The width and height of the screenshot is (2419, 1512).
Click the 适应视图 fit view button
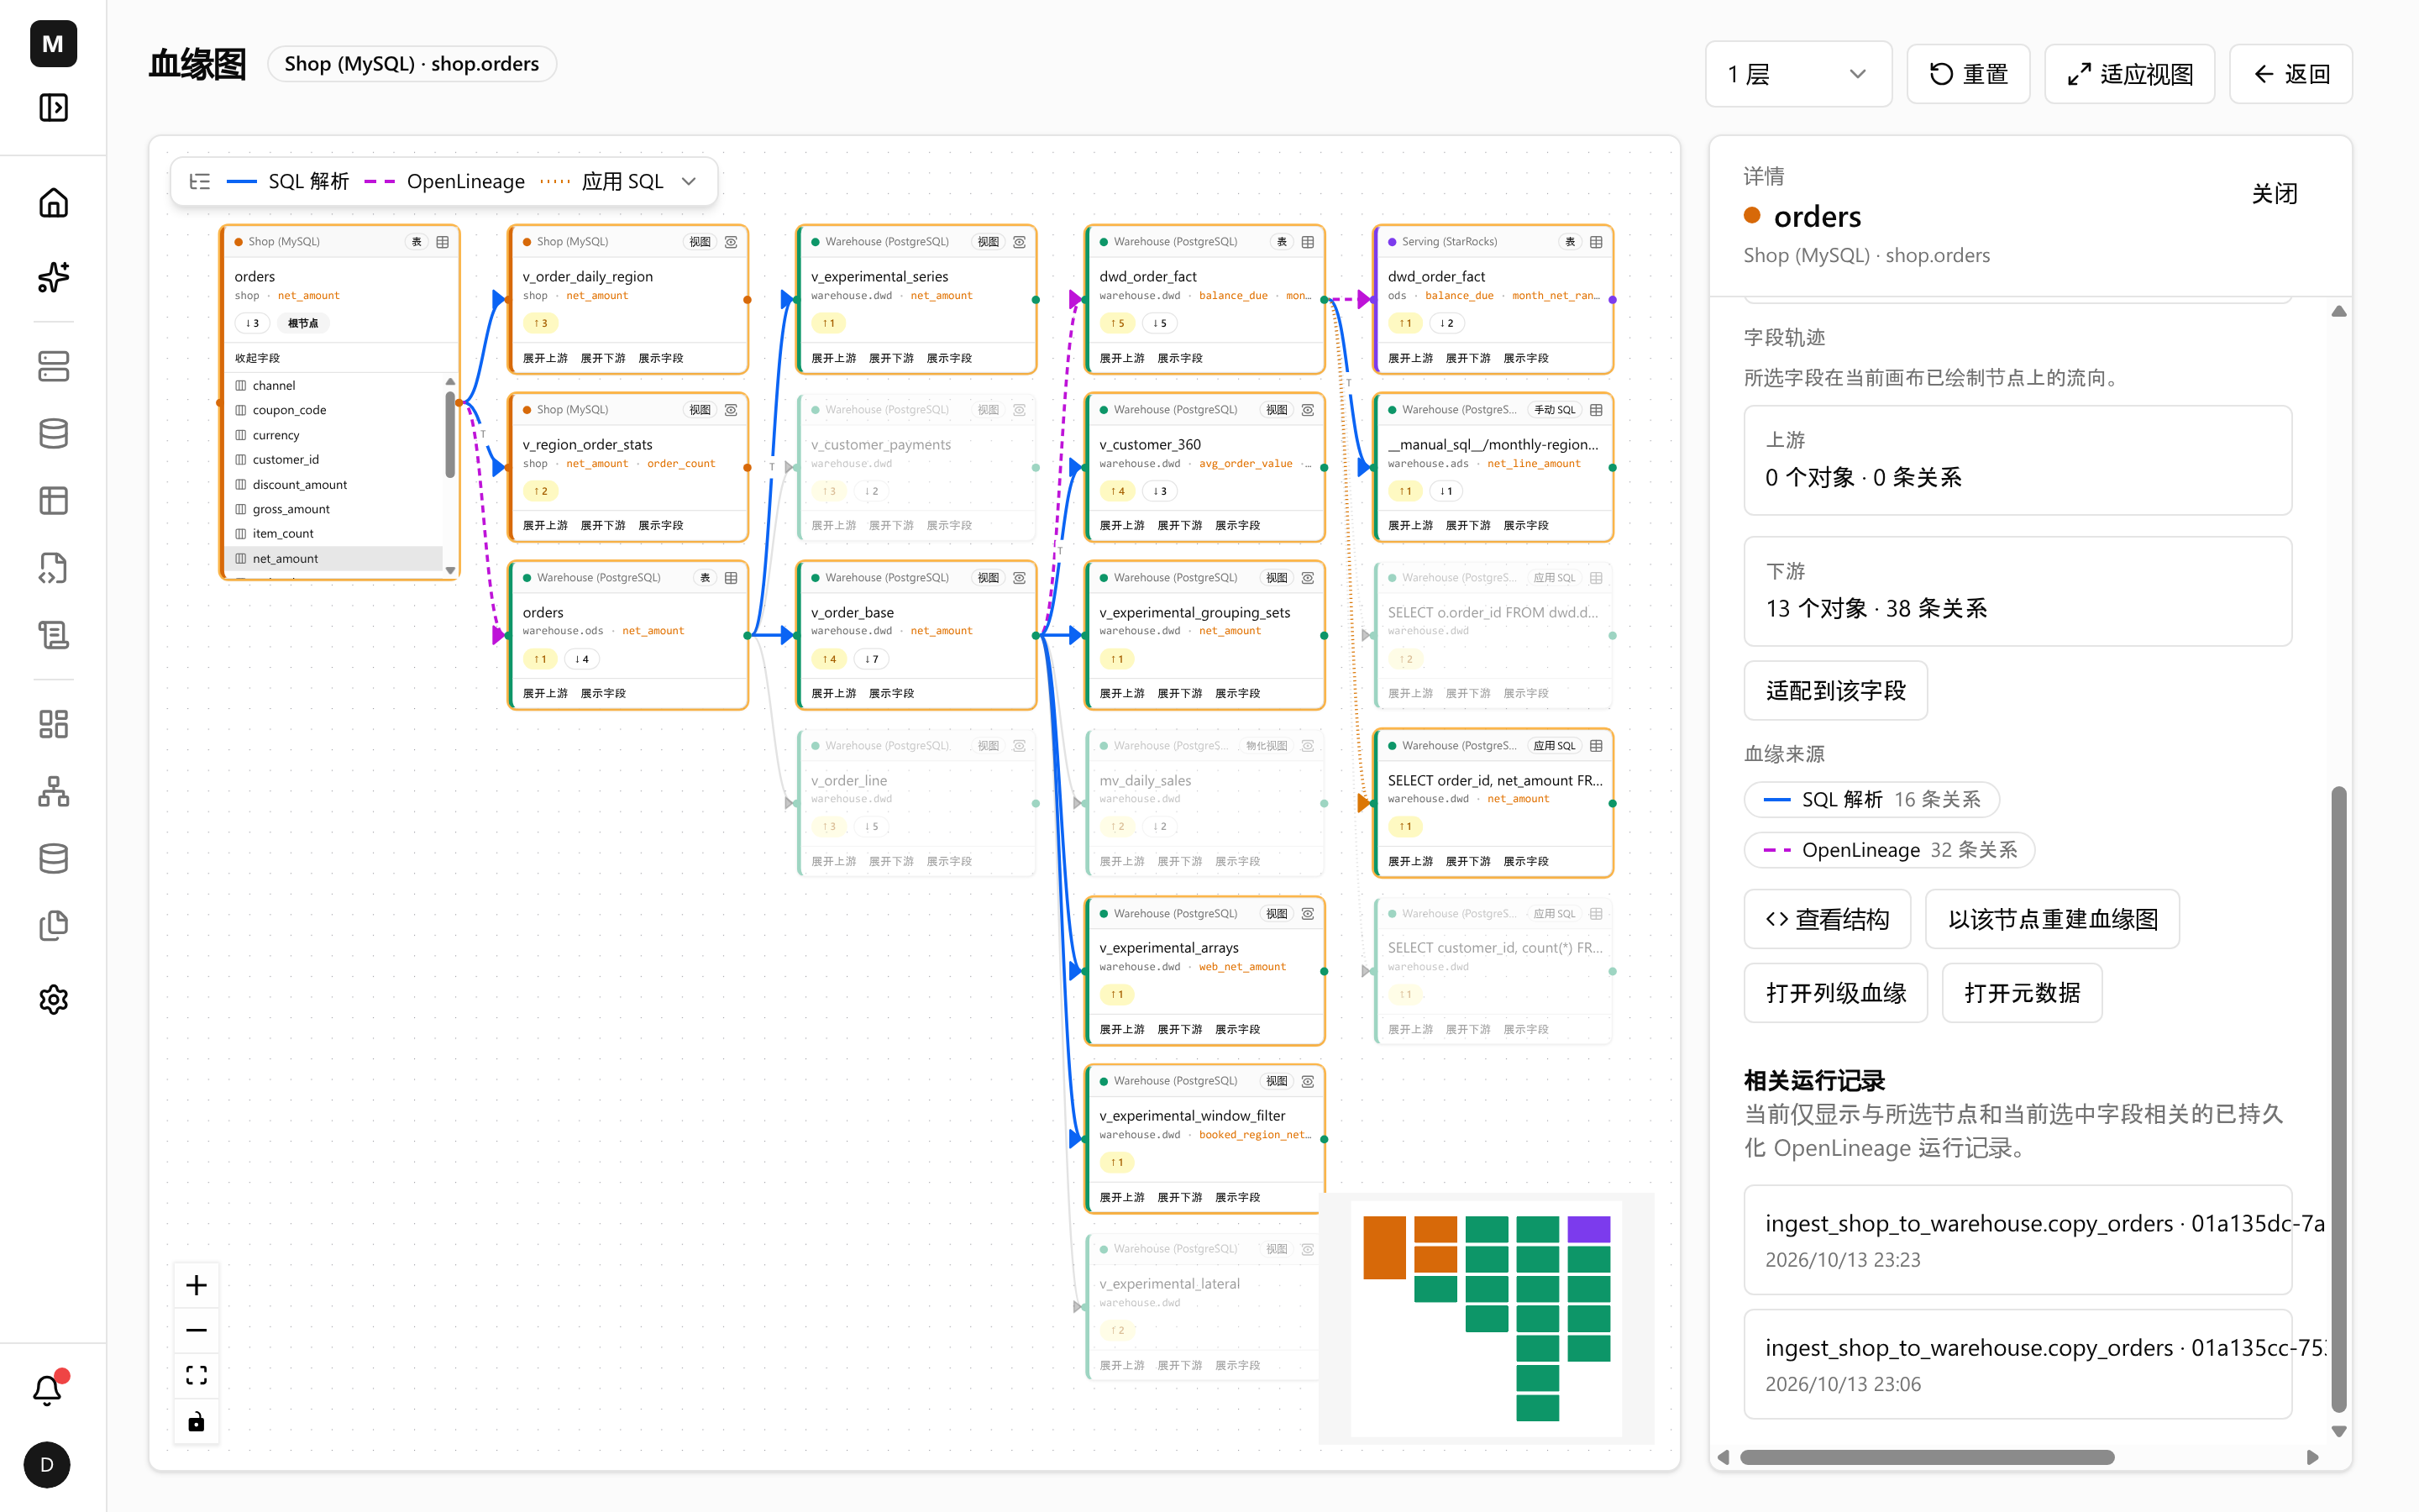coord(2129,74)
